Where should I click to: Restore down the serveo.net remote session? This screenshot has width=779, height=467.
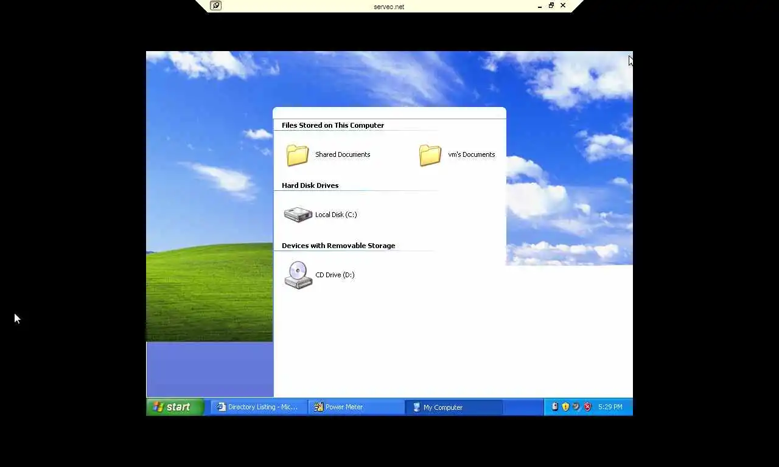[551, 5]
